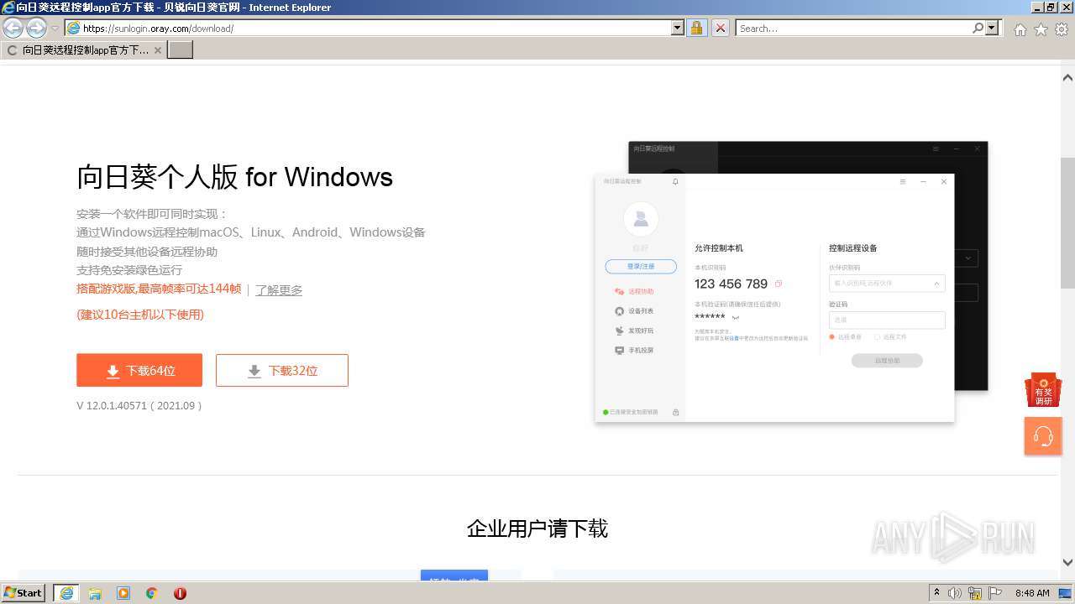Click the 企业用户请下载 heading

[x=537, y=528]
